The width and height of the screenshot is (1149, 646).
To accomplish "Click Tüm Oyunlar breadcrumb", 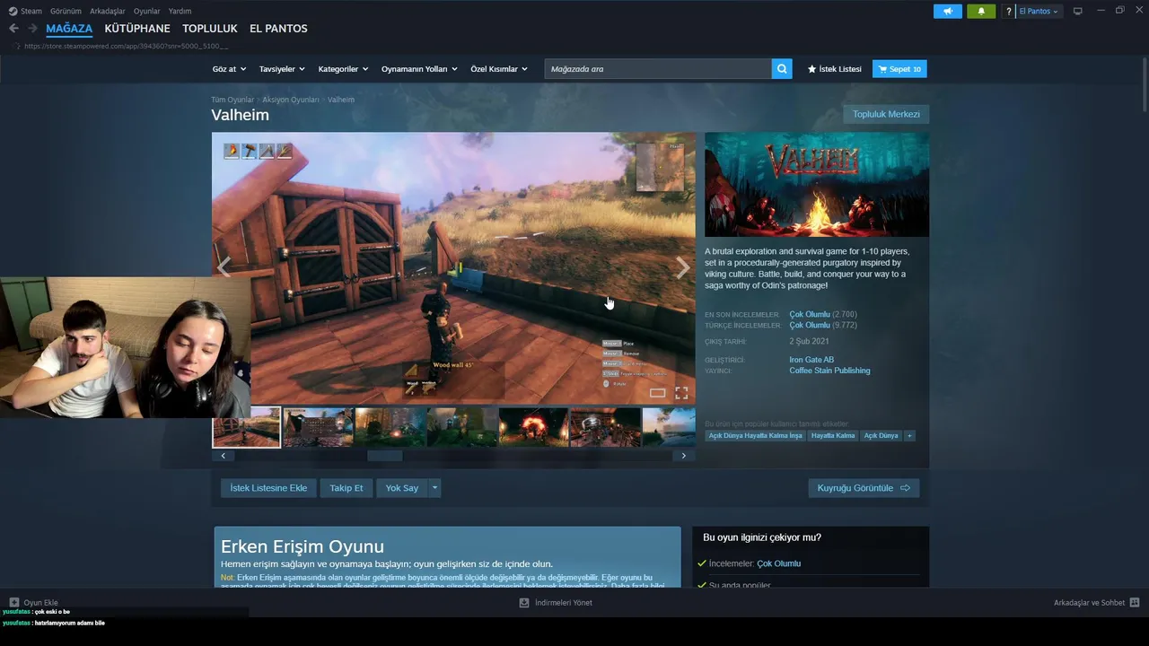I will point(232,100).
